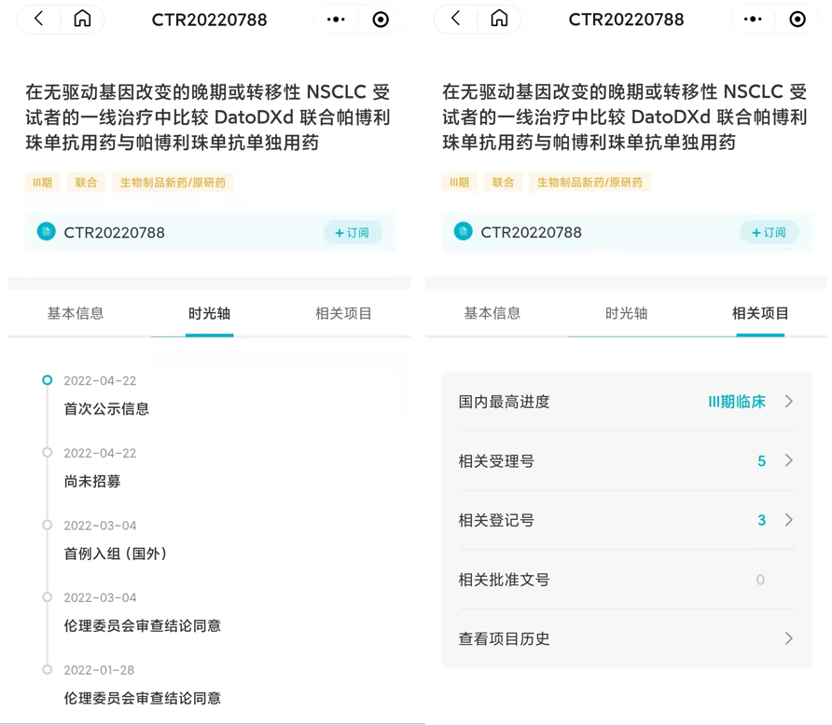The height and width of the screenshot is (725, 832).
Task: Switch to the 相关项目 tab on the left
Action: [342, 314]
